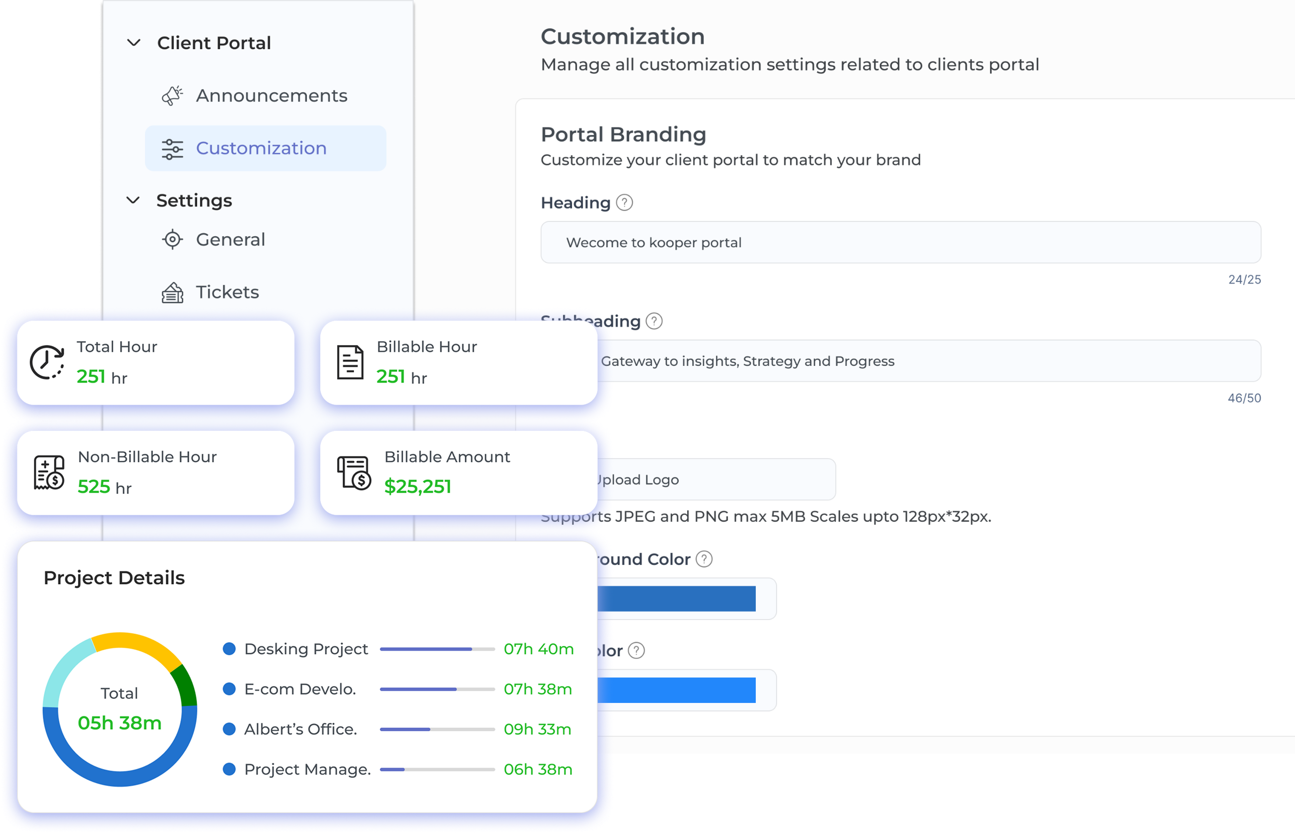Click the 24/25 character counter
This screenshot has height=834, width=1295.
[1244, 279]
